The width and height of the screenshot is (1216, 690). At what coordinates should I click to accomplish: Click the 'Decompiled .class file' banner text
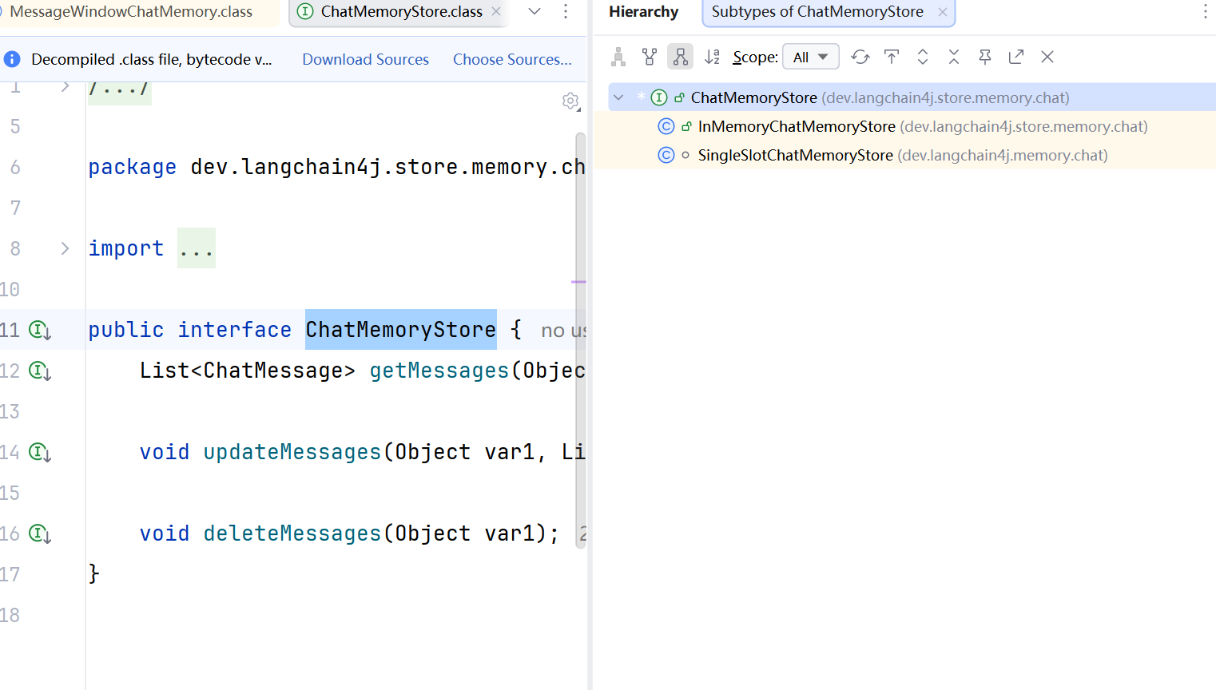(x=151, y=59)
